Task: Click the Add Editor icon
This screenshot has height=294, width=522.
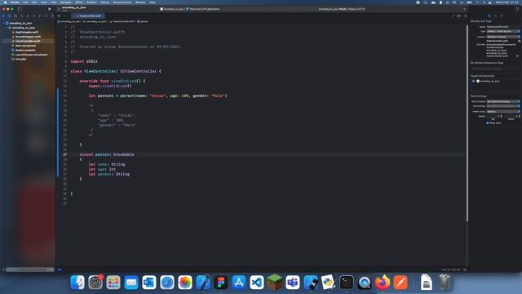Action: [x=465, y=16]
